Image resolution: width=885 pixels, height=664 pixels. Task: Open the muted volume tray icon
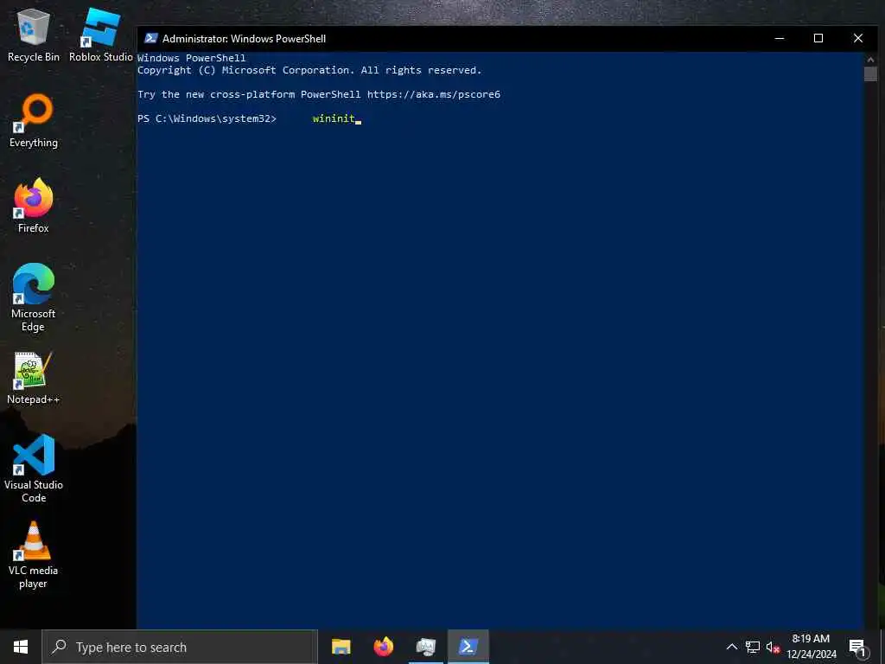[773, 647]
